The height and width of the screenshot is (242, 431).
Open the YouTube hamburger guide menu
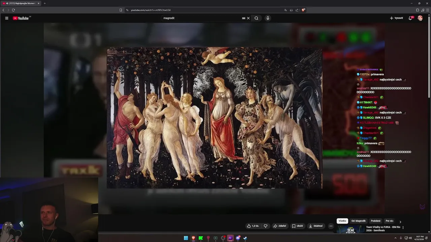(x=6, y=18)
